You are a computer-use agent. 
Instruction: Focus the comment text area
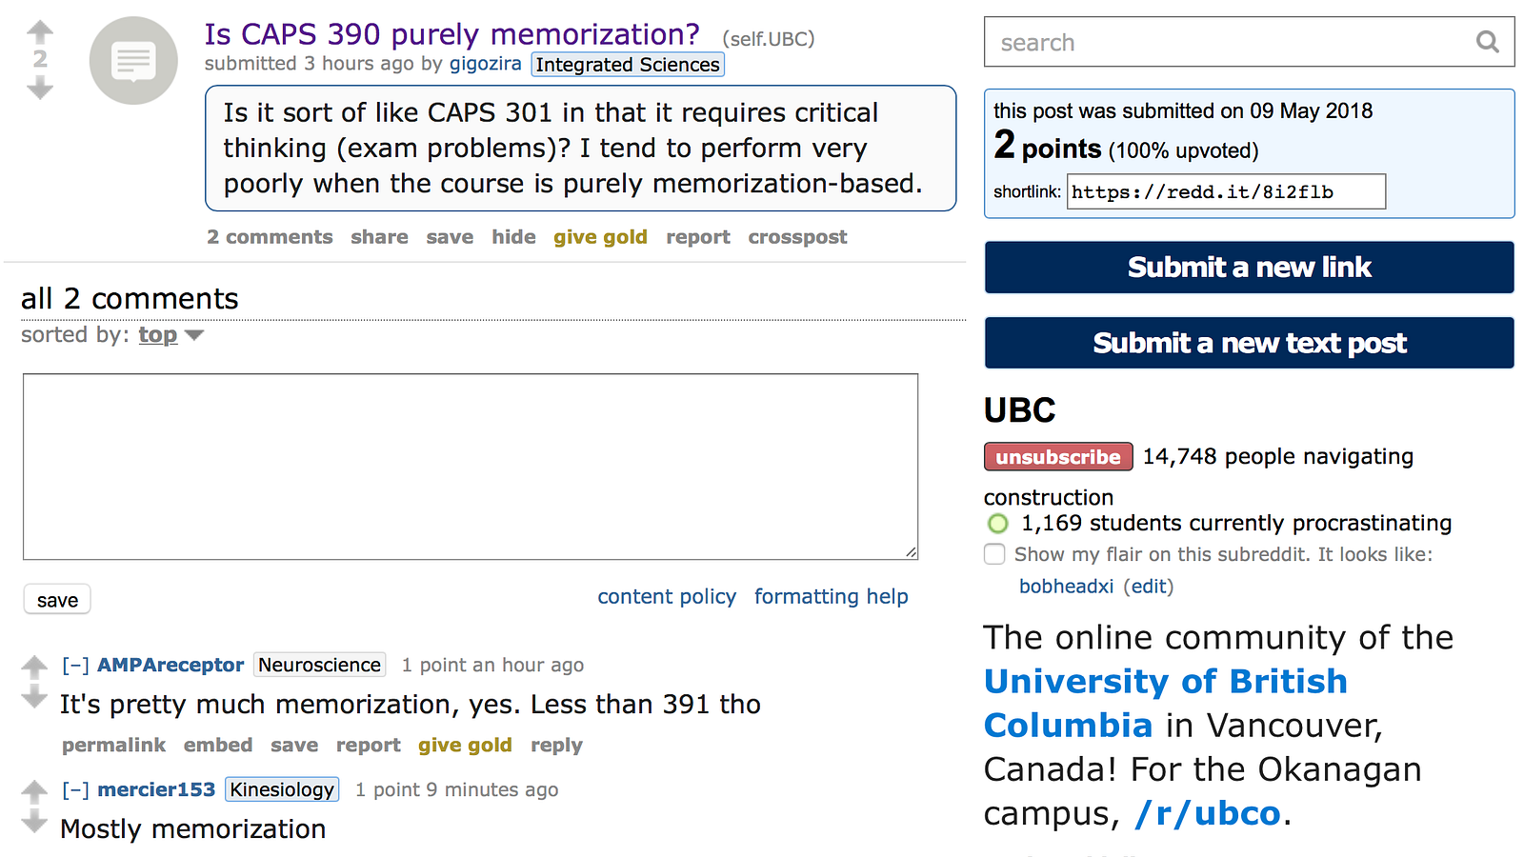coord(471,467)
